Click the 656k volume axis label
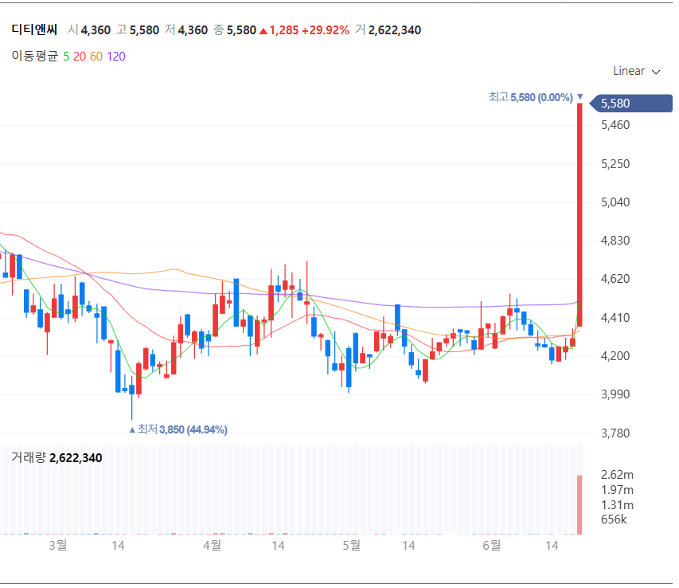Viewport: 679px width, 588px height. pyautogui.click(x=614, y=519)
